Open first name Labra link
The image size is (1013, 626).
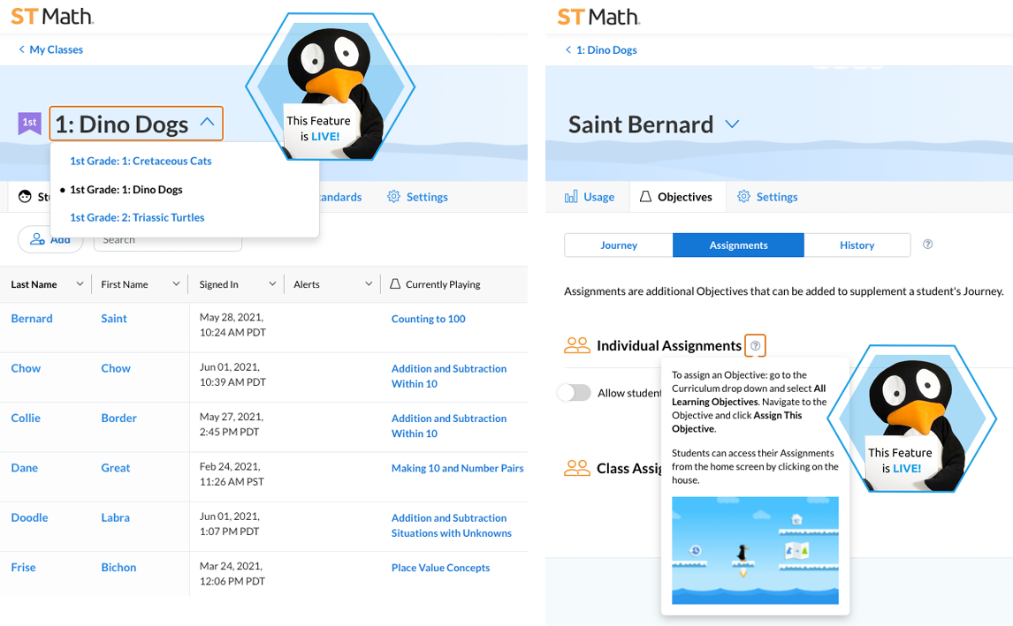coord(116,517)
